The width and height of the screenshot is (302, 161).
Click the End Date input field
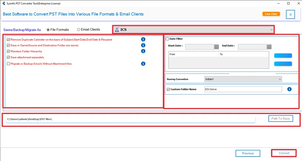click(x=252, y=47)
